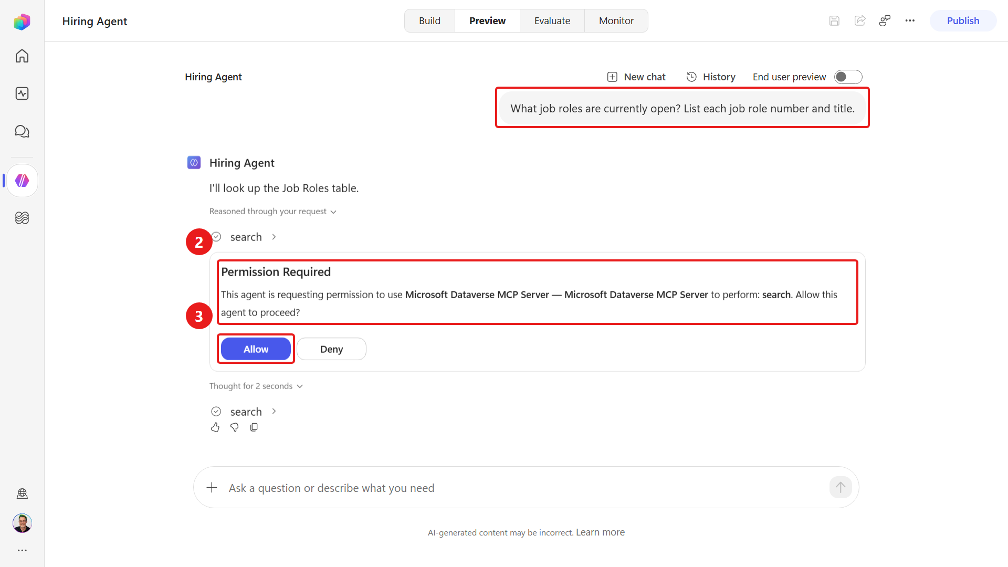The height and width of the screenshot is (567, 1008).
Task: Open the chats sidebar icon
Action: pos(22,131)
